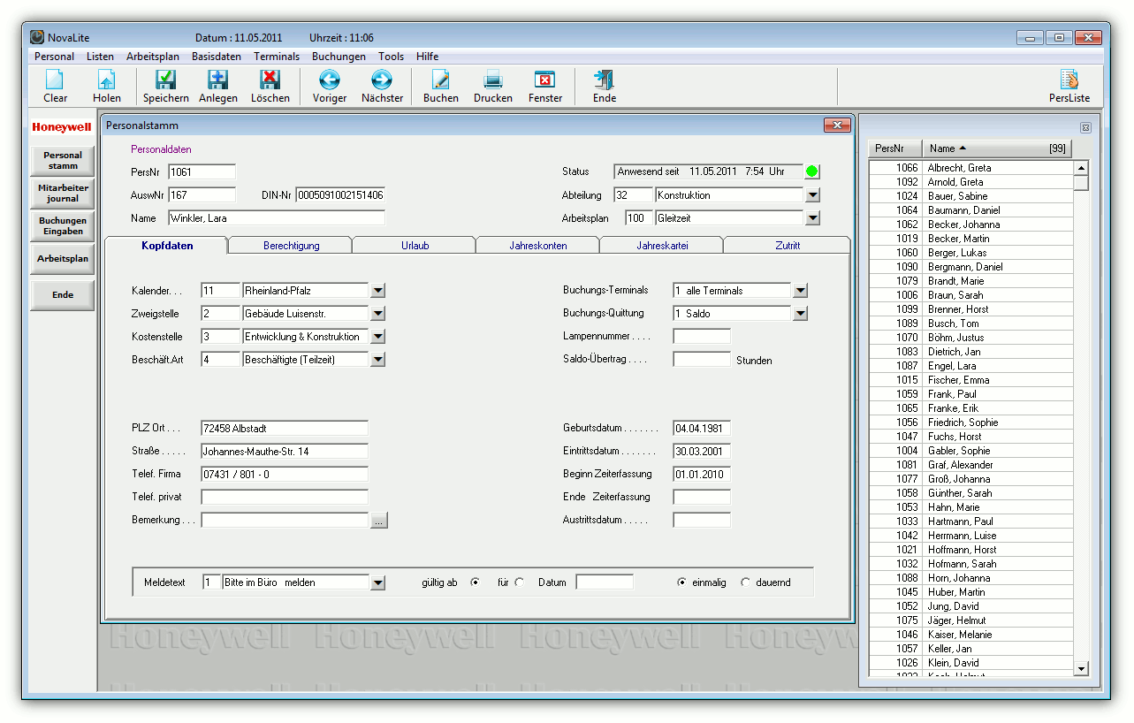This screenshot has height=723, width=1134.
Task: Select the 'einmalig' radio option
Action: (x=681, y=582)
